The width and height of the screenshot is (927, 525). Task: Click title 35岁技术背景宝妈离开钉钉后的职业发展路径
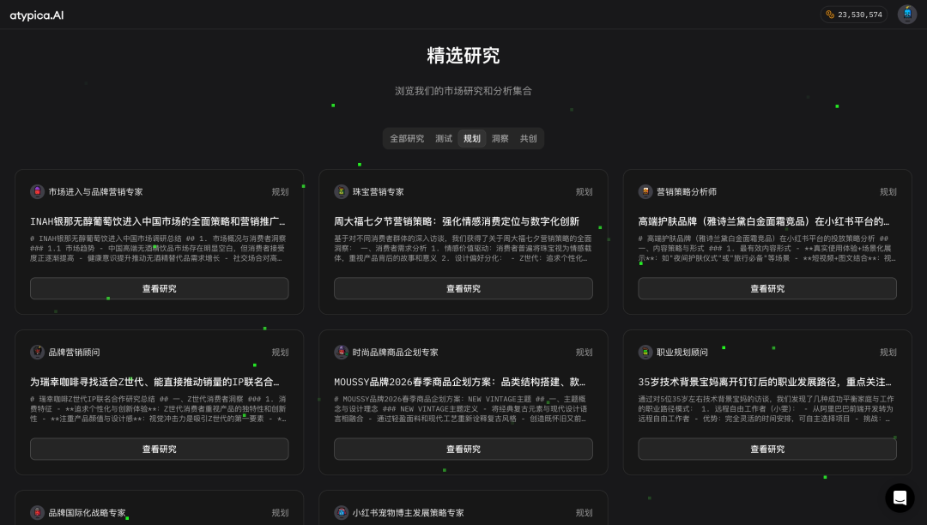coord(765,382)
